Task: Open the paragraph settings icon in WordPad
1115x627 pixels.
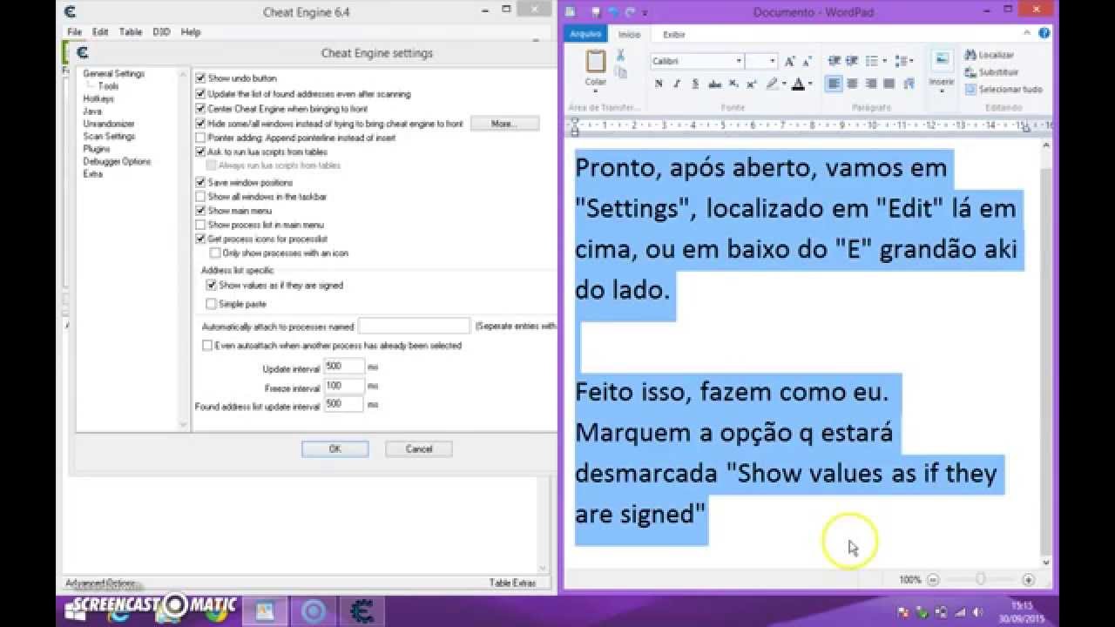Action: (909, 84)
